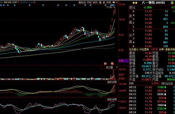The image size is (175, 114).
Task: Open the 预测 forecast tool
Action: (x=109, y=2)
